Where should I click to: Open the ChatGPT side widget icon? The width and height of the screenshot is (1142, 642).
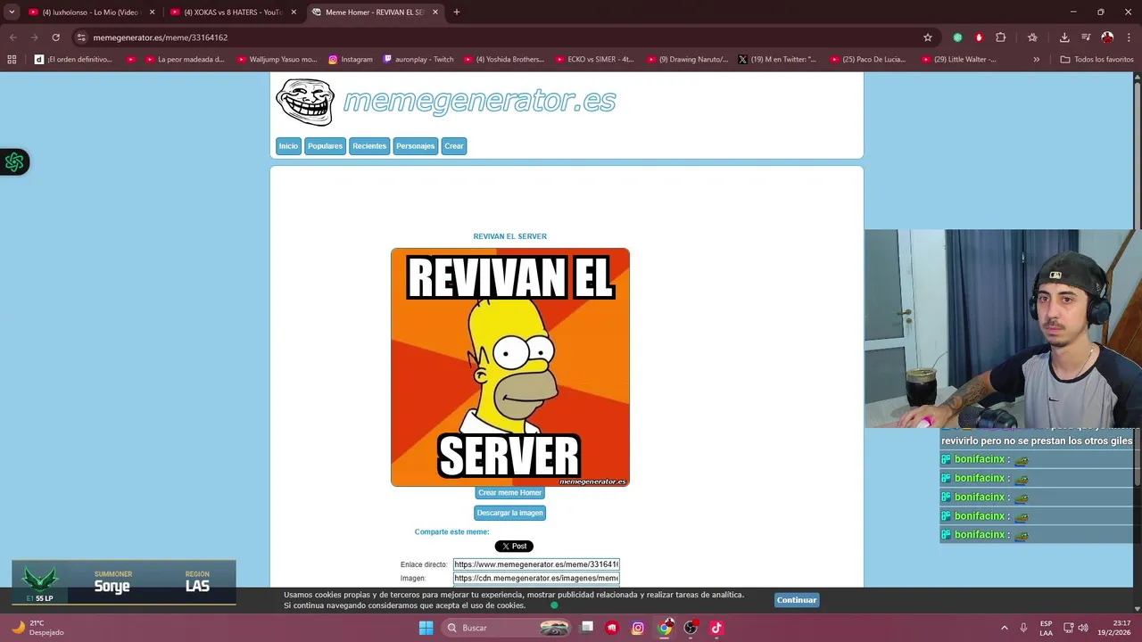[14, 162]
